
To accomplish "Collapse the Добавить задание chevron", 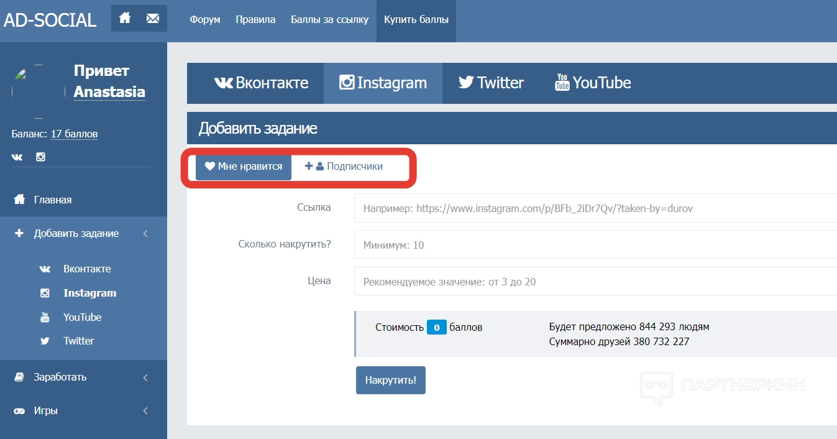I will tap(145, 234).
